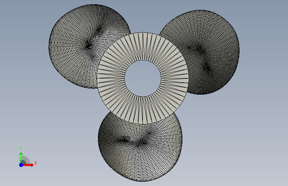The width and height of the screenshot is (288, 186).
Task: Click the 'X' label on the triad
Action: point(36,163)
